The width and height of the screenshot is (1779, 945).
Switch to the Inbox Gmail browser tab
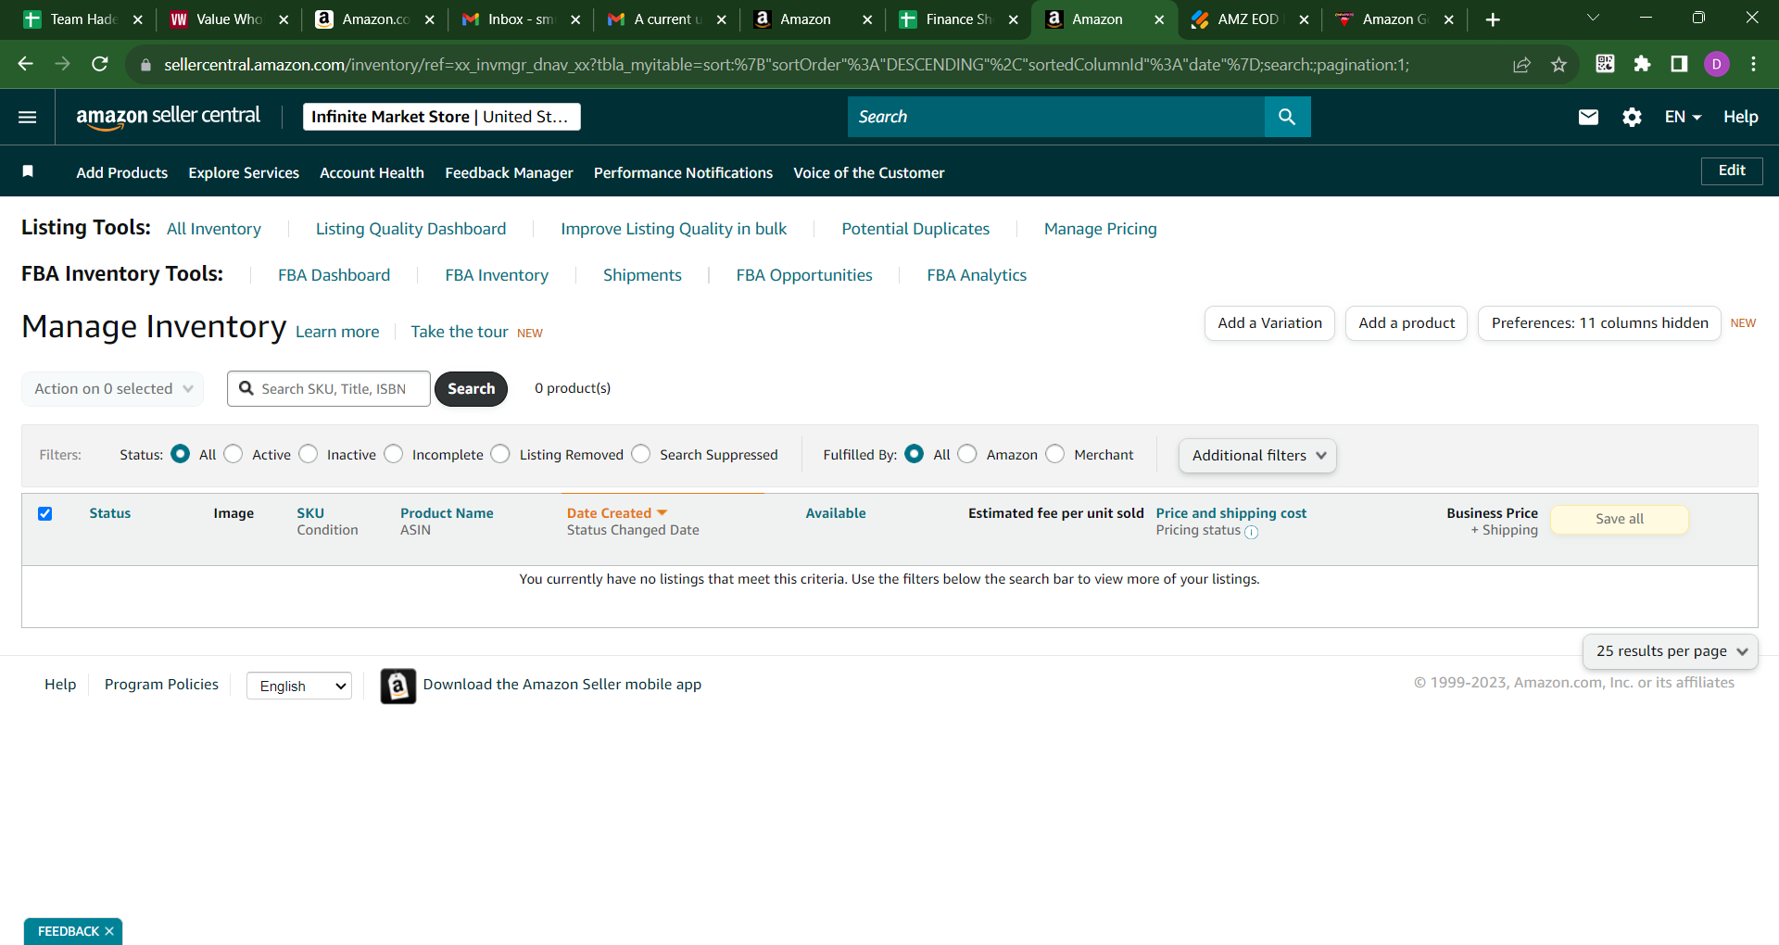[x=521, y=19]
